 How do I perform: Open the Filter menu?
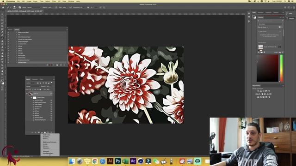(54, 1)
